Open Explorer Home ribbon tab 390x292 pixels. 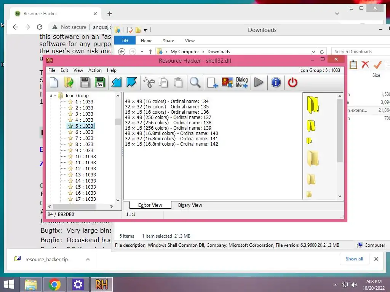click(x=147, y=41)
